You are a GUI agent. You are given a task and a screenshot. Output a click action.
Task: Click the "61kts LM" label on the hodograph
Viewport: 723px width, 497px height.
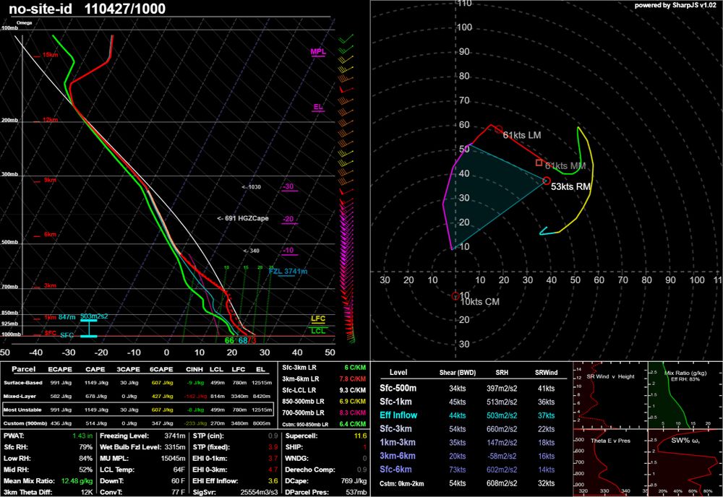coord(521,135)
